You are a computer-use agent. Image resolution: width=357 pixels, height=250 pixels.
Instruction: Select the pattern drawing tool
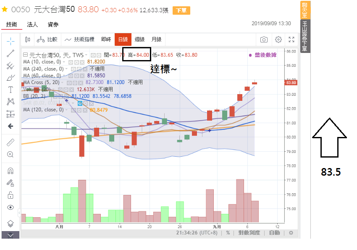(10, 102)
